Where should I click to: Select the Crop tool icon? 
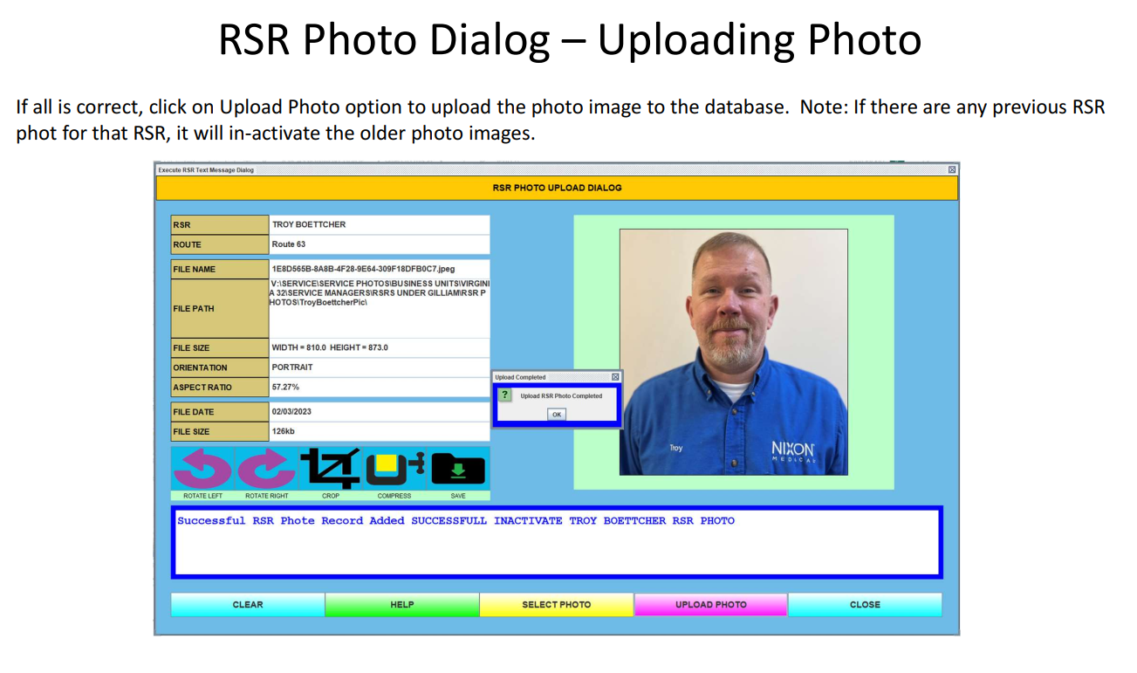click(331, 469)
